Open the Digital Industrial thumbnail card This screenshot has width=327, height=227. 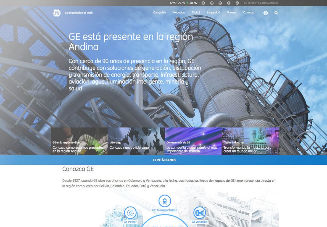(x=250, y=141)
